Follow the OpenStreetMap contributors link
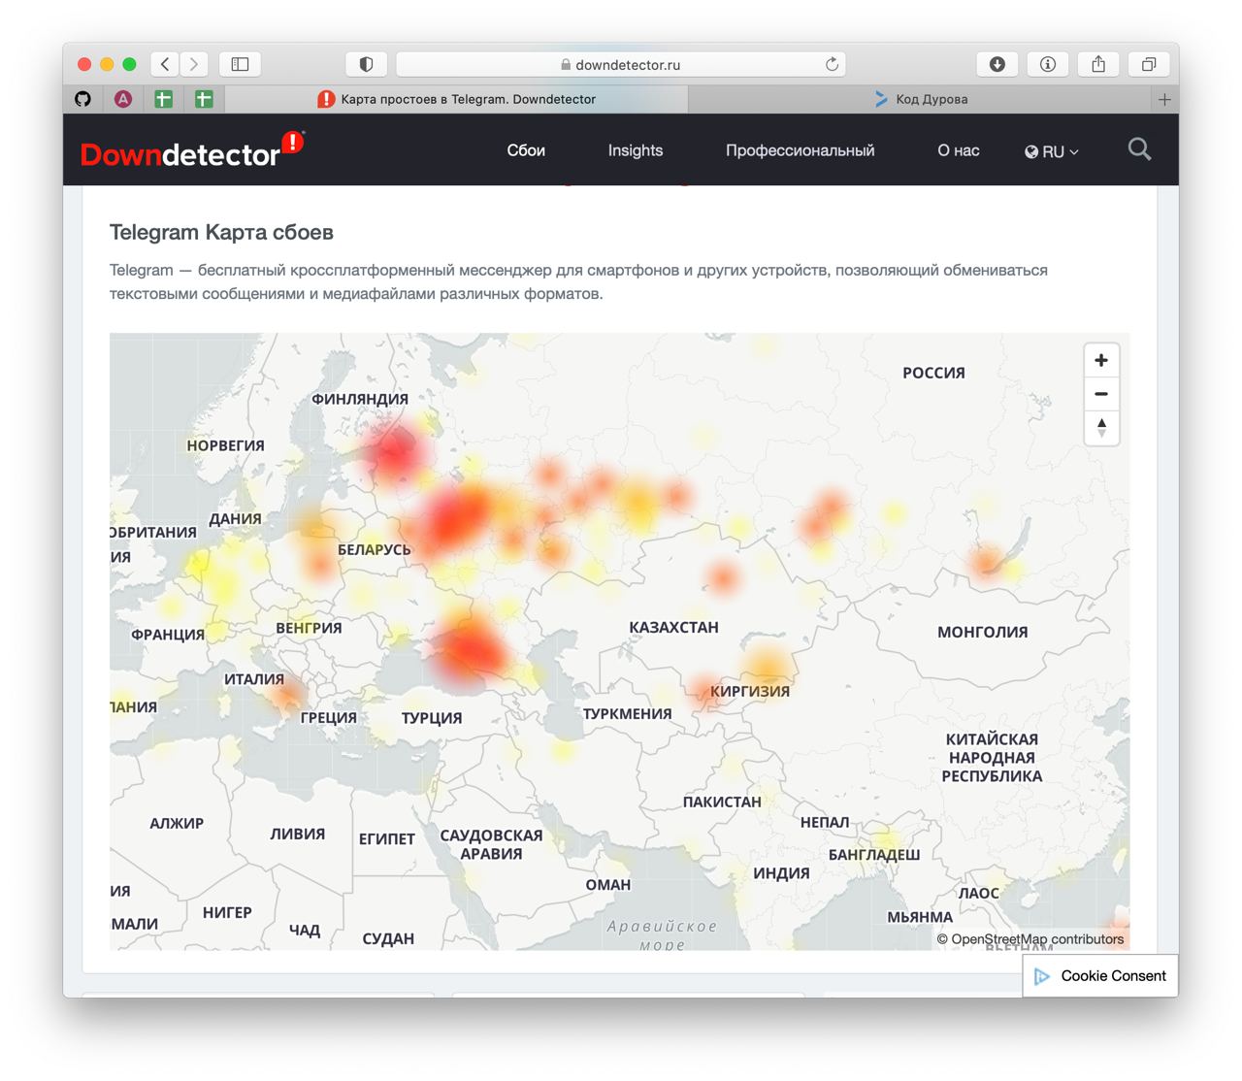The width and height of the screenshot is (1242, 1081). 1036,938
